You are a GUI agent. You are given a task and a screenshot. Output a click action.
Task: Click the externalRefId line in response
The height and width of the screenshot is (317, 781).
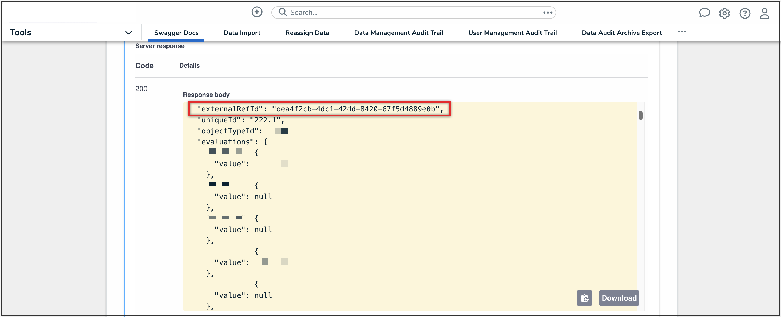tap(320, 109)
